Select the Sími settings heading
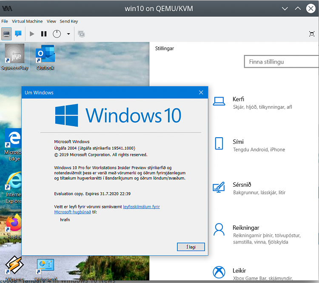 (x=238, y=141)
